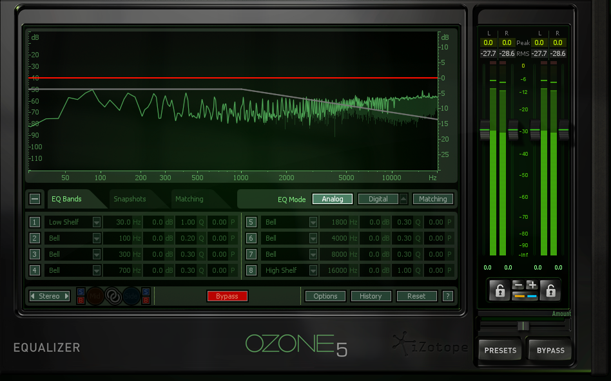The image size is (611, 381).
Task: Click the band 3 frequency field showing 300
Action: click(122, 254)
